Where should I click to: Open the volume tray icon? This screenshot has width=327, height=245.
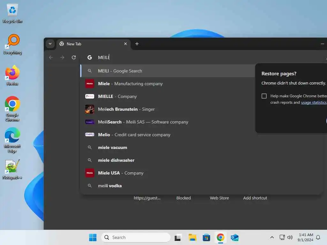[x=290, y=237]
